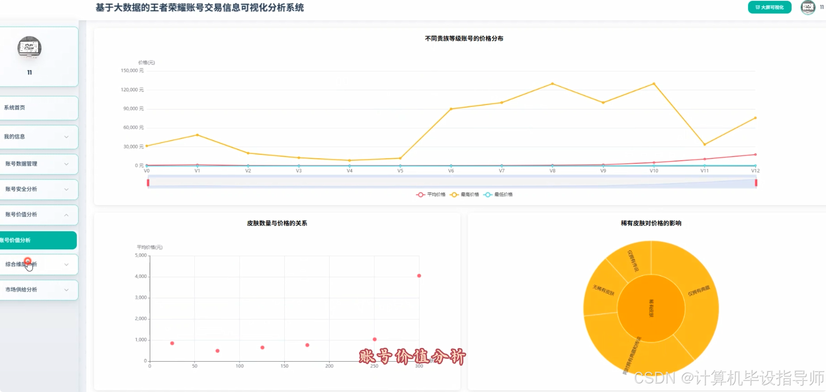Viewport: 826px width, 392px height.
Task: Click left handle of chart zoom slider
Action: pos(148,183)
